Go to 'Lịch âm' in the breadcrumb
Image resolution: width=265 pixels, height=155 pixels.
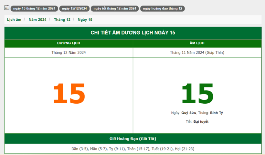coord(14,20)
